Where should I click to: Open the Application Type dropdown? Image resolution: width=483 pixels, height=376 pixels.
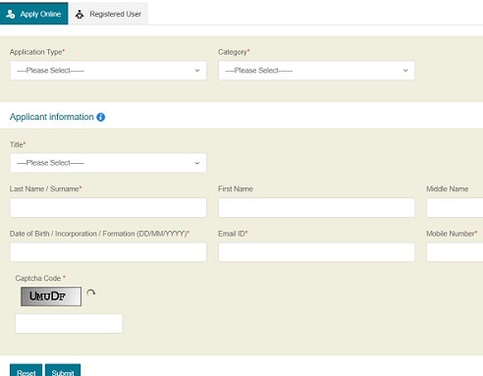pos(108,71)
